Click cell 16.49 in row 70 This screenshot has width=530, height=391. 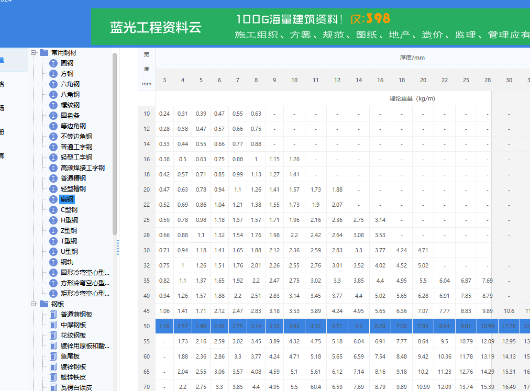click(509, 387)
